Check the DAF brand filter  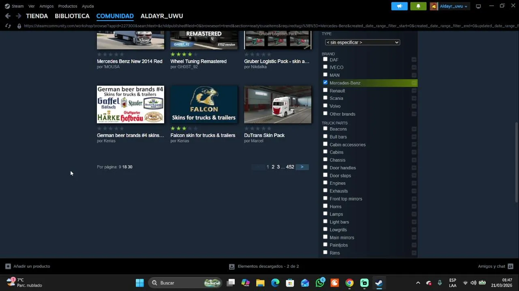click(325, 59)
